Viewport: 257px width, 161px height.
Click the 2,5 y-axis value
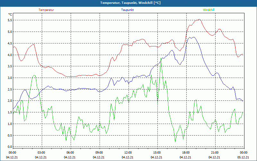point(10,90)
